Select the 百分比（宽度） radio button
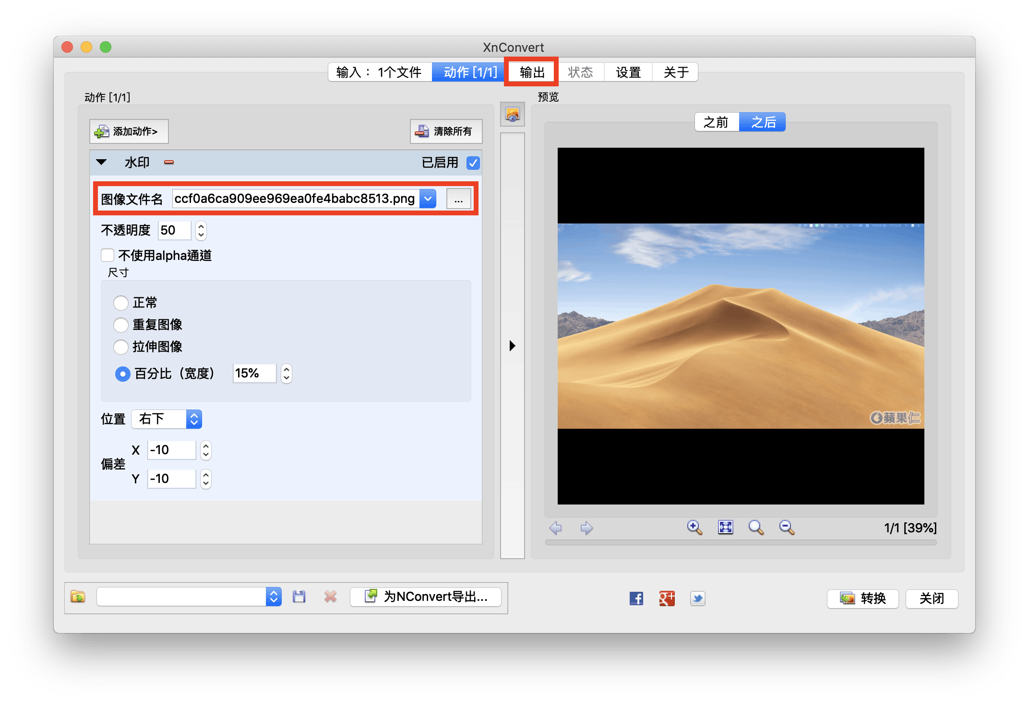The width and height of the screenshot is (1029, 704). 123,374
